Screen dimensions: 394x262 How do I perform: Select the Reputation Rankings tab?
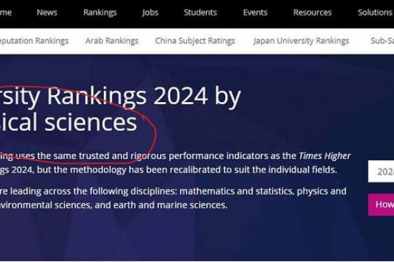pos(34,41)
